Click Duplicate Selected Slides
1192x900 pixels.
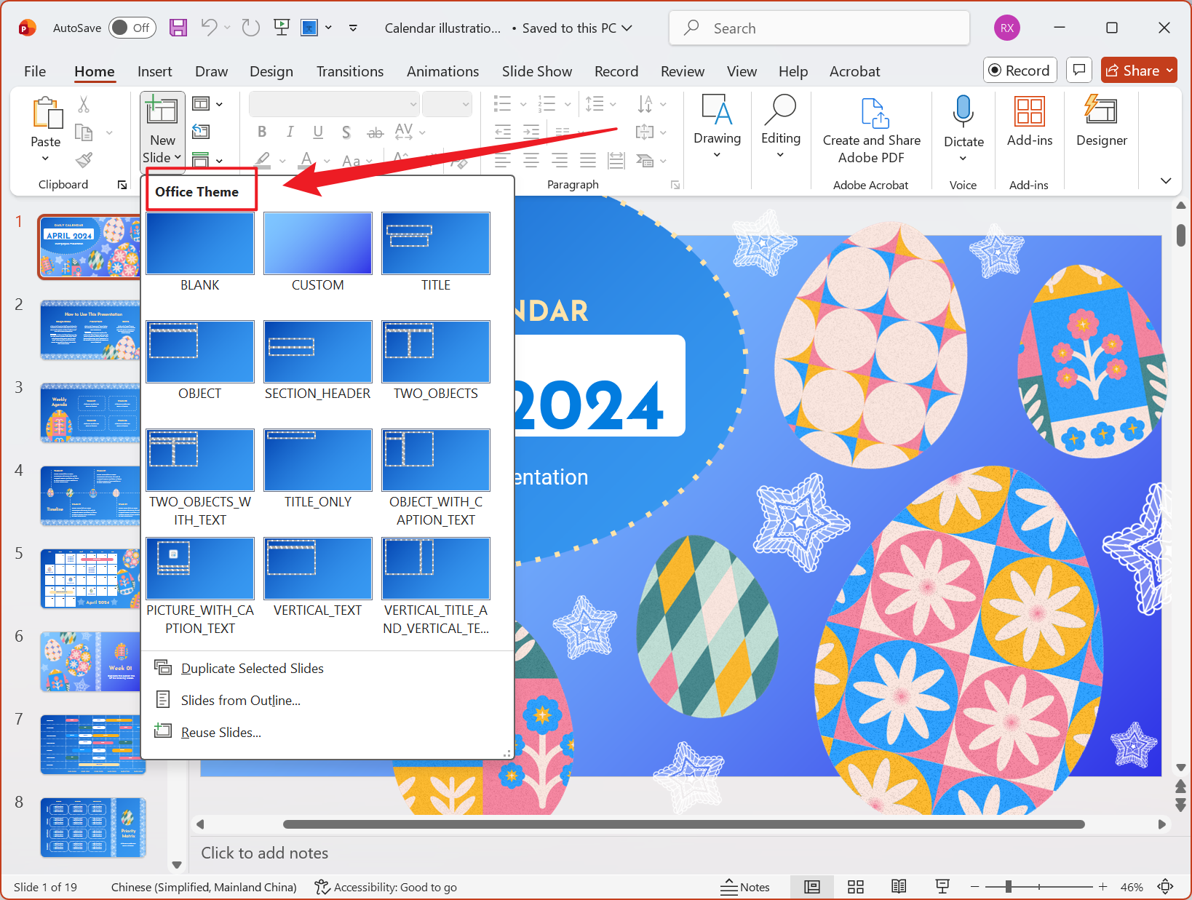click(x=252, y=668)
